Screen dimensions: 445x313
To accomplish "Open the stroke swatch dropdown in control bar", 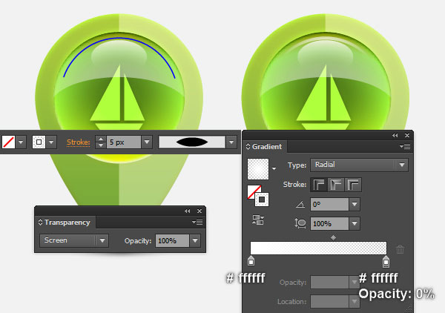I will 51,142.
